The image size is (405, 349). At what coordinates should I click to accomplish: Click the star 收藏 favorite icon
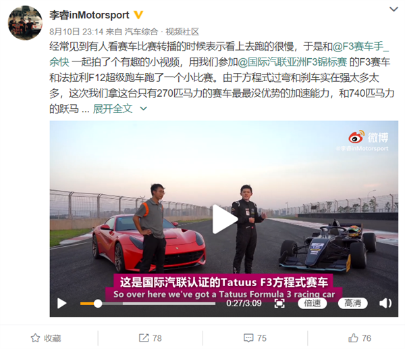(35, 338)
